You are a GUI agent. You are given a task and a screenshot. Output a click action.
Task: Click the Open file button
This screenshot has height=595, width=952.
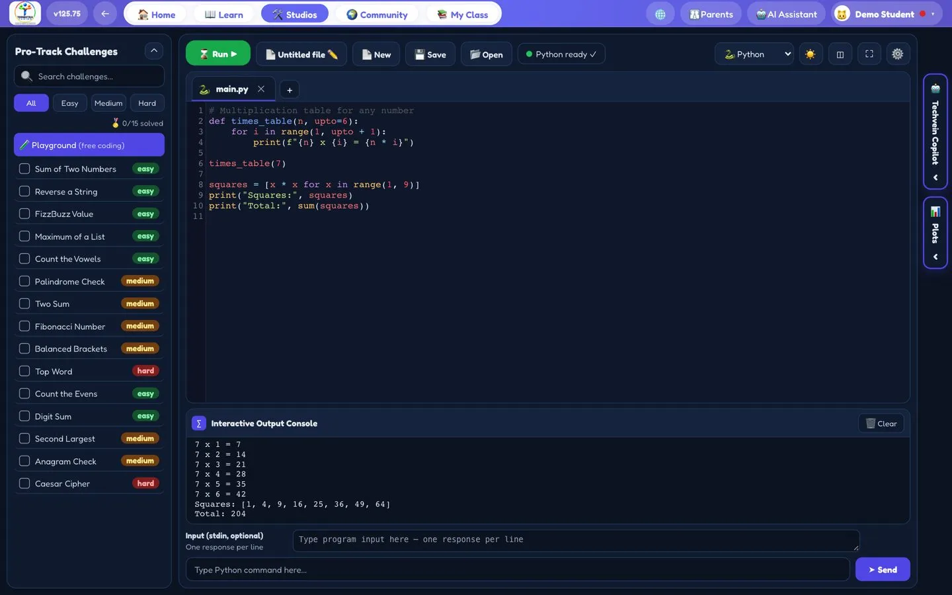point(486,54)
